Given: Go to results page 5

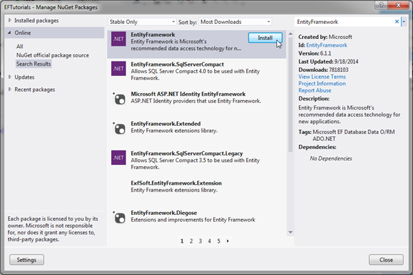Looking at the screenshot, I should pyautogui.click(x=219, y=241).
